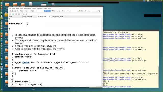Open the Edit menu

pos(13,8)
